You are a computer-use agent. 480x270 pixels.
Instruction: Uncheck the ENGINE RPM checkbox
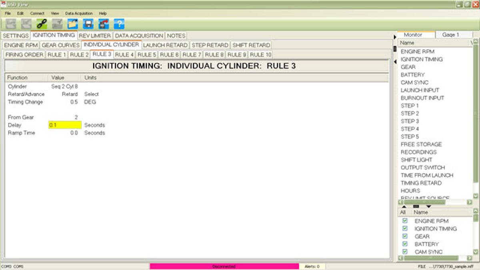click(405, 221)
